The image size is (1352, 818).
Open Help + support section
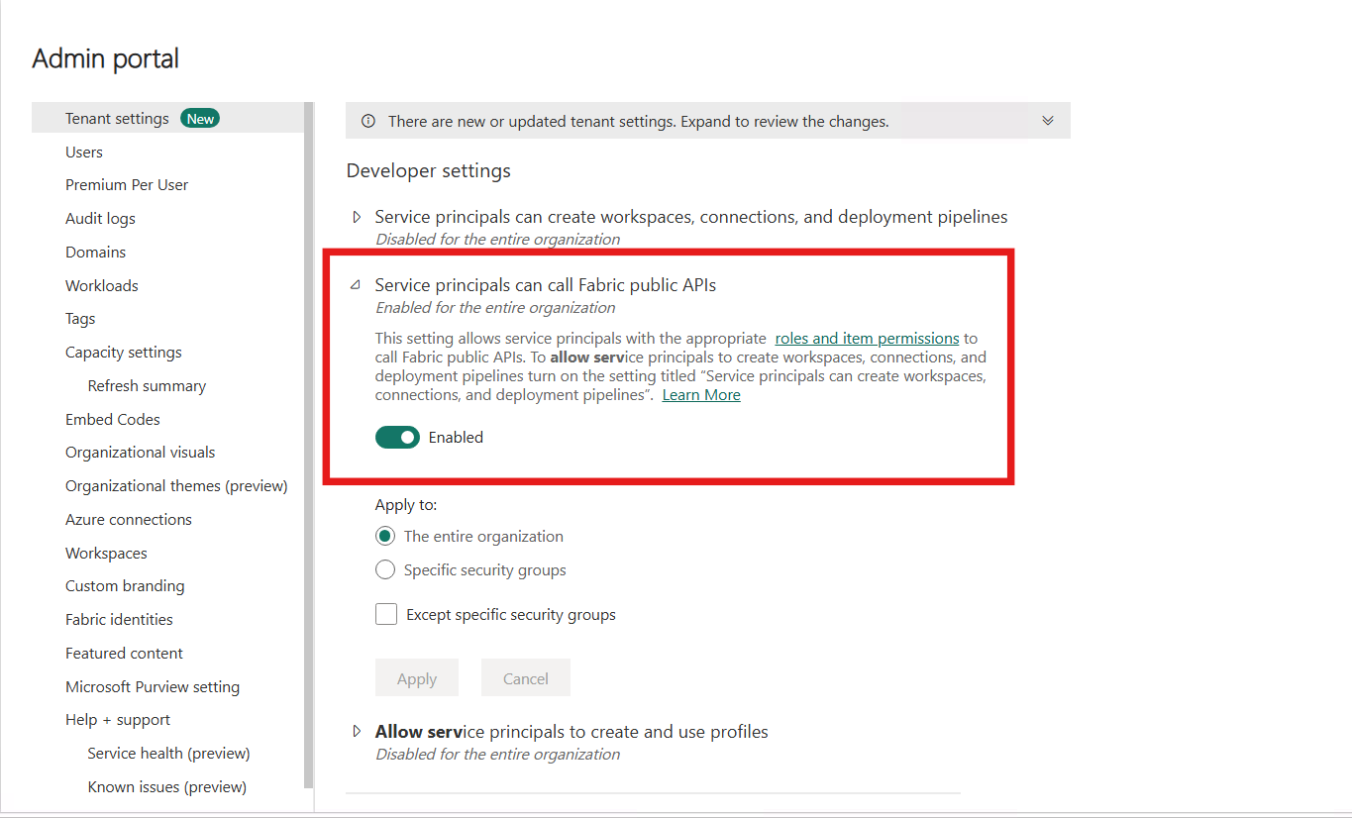click(118, 720)
